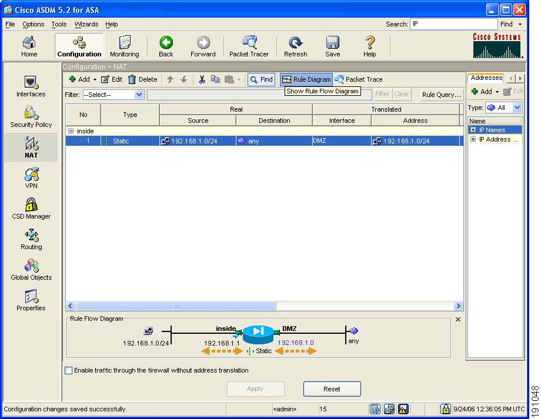541x419 pixels.
Task: Click scrollbar right arrow in rule table
Action: [459, 306]
